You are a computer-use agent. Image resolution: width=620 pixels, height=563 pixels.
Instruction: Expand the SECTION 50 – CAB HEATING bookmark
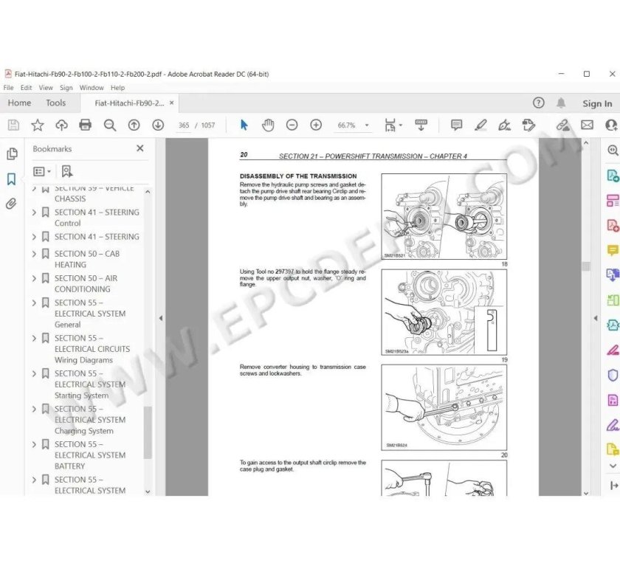coord(34,254)
